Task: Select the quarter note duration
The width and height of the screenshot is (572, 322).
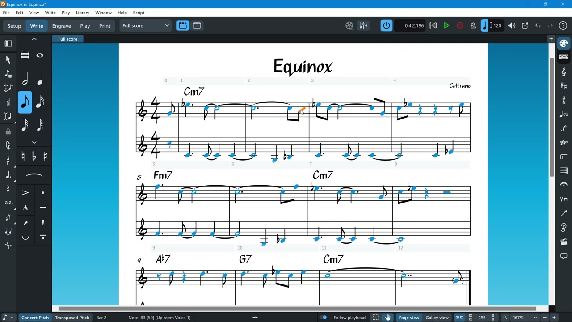Action: [x=40, y=80]
